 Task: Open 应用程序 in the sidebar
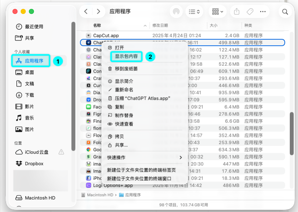pyautogui.click(x=34, y=61)
